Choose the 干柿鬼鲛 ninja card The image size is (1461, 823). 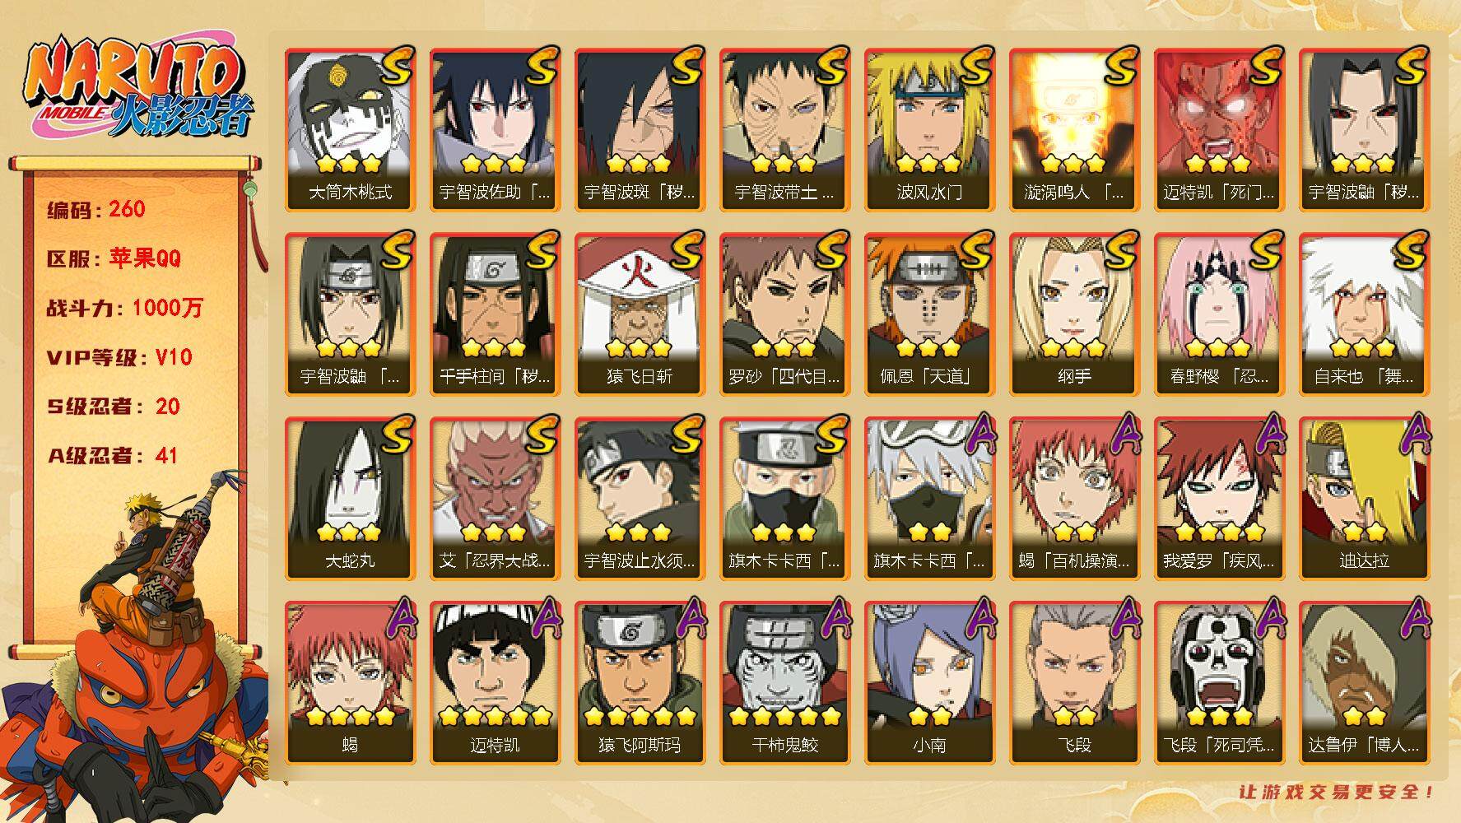click(x=785, y=683)
